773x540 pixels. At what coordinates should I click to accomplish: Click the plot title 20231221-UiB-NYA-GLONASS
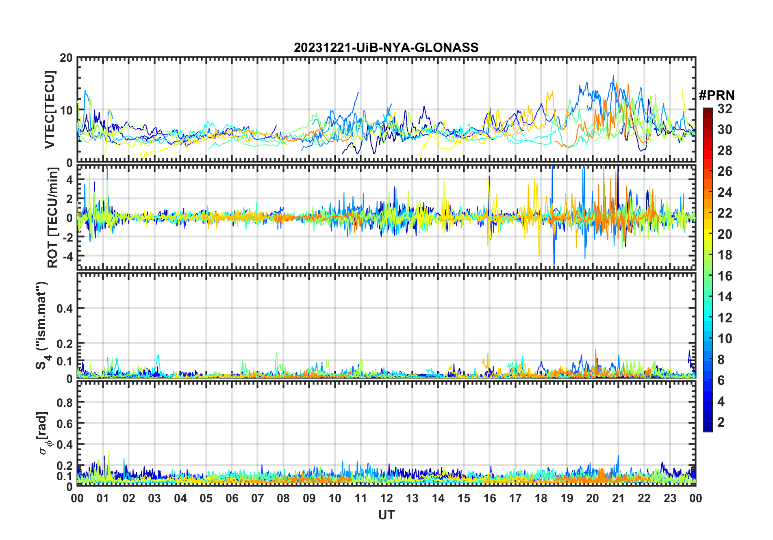coord(386,48)
